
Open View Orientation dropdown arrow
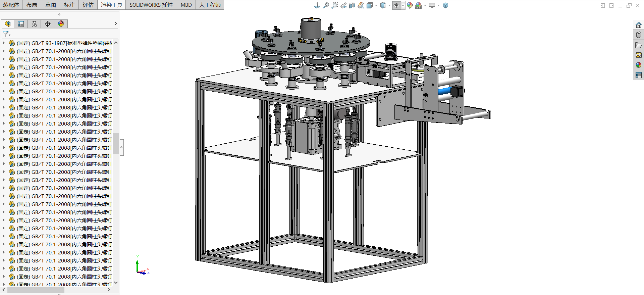coord(376,5)
